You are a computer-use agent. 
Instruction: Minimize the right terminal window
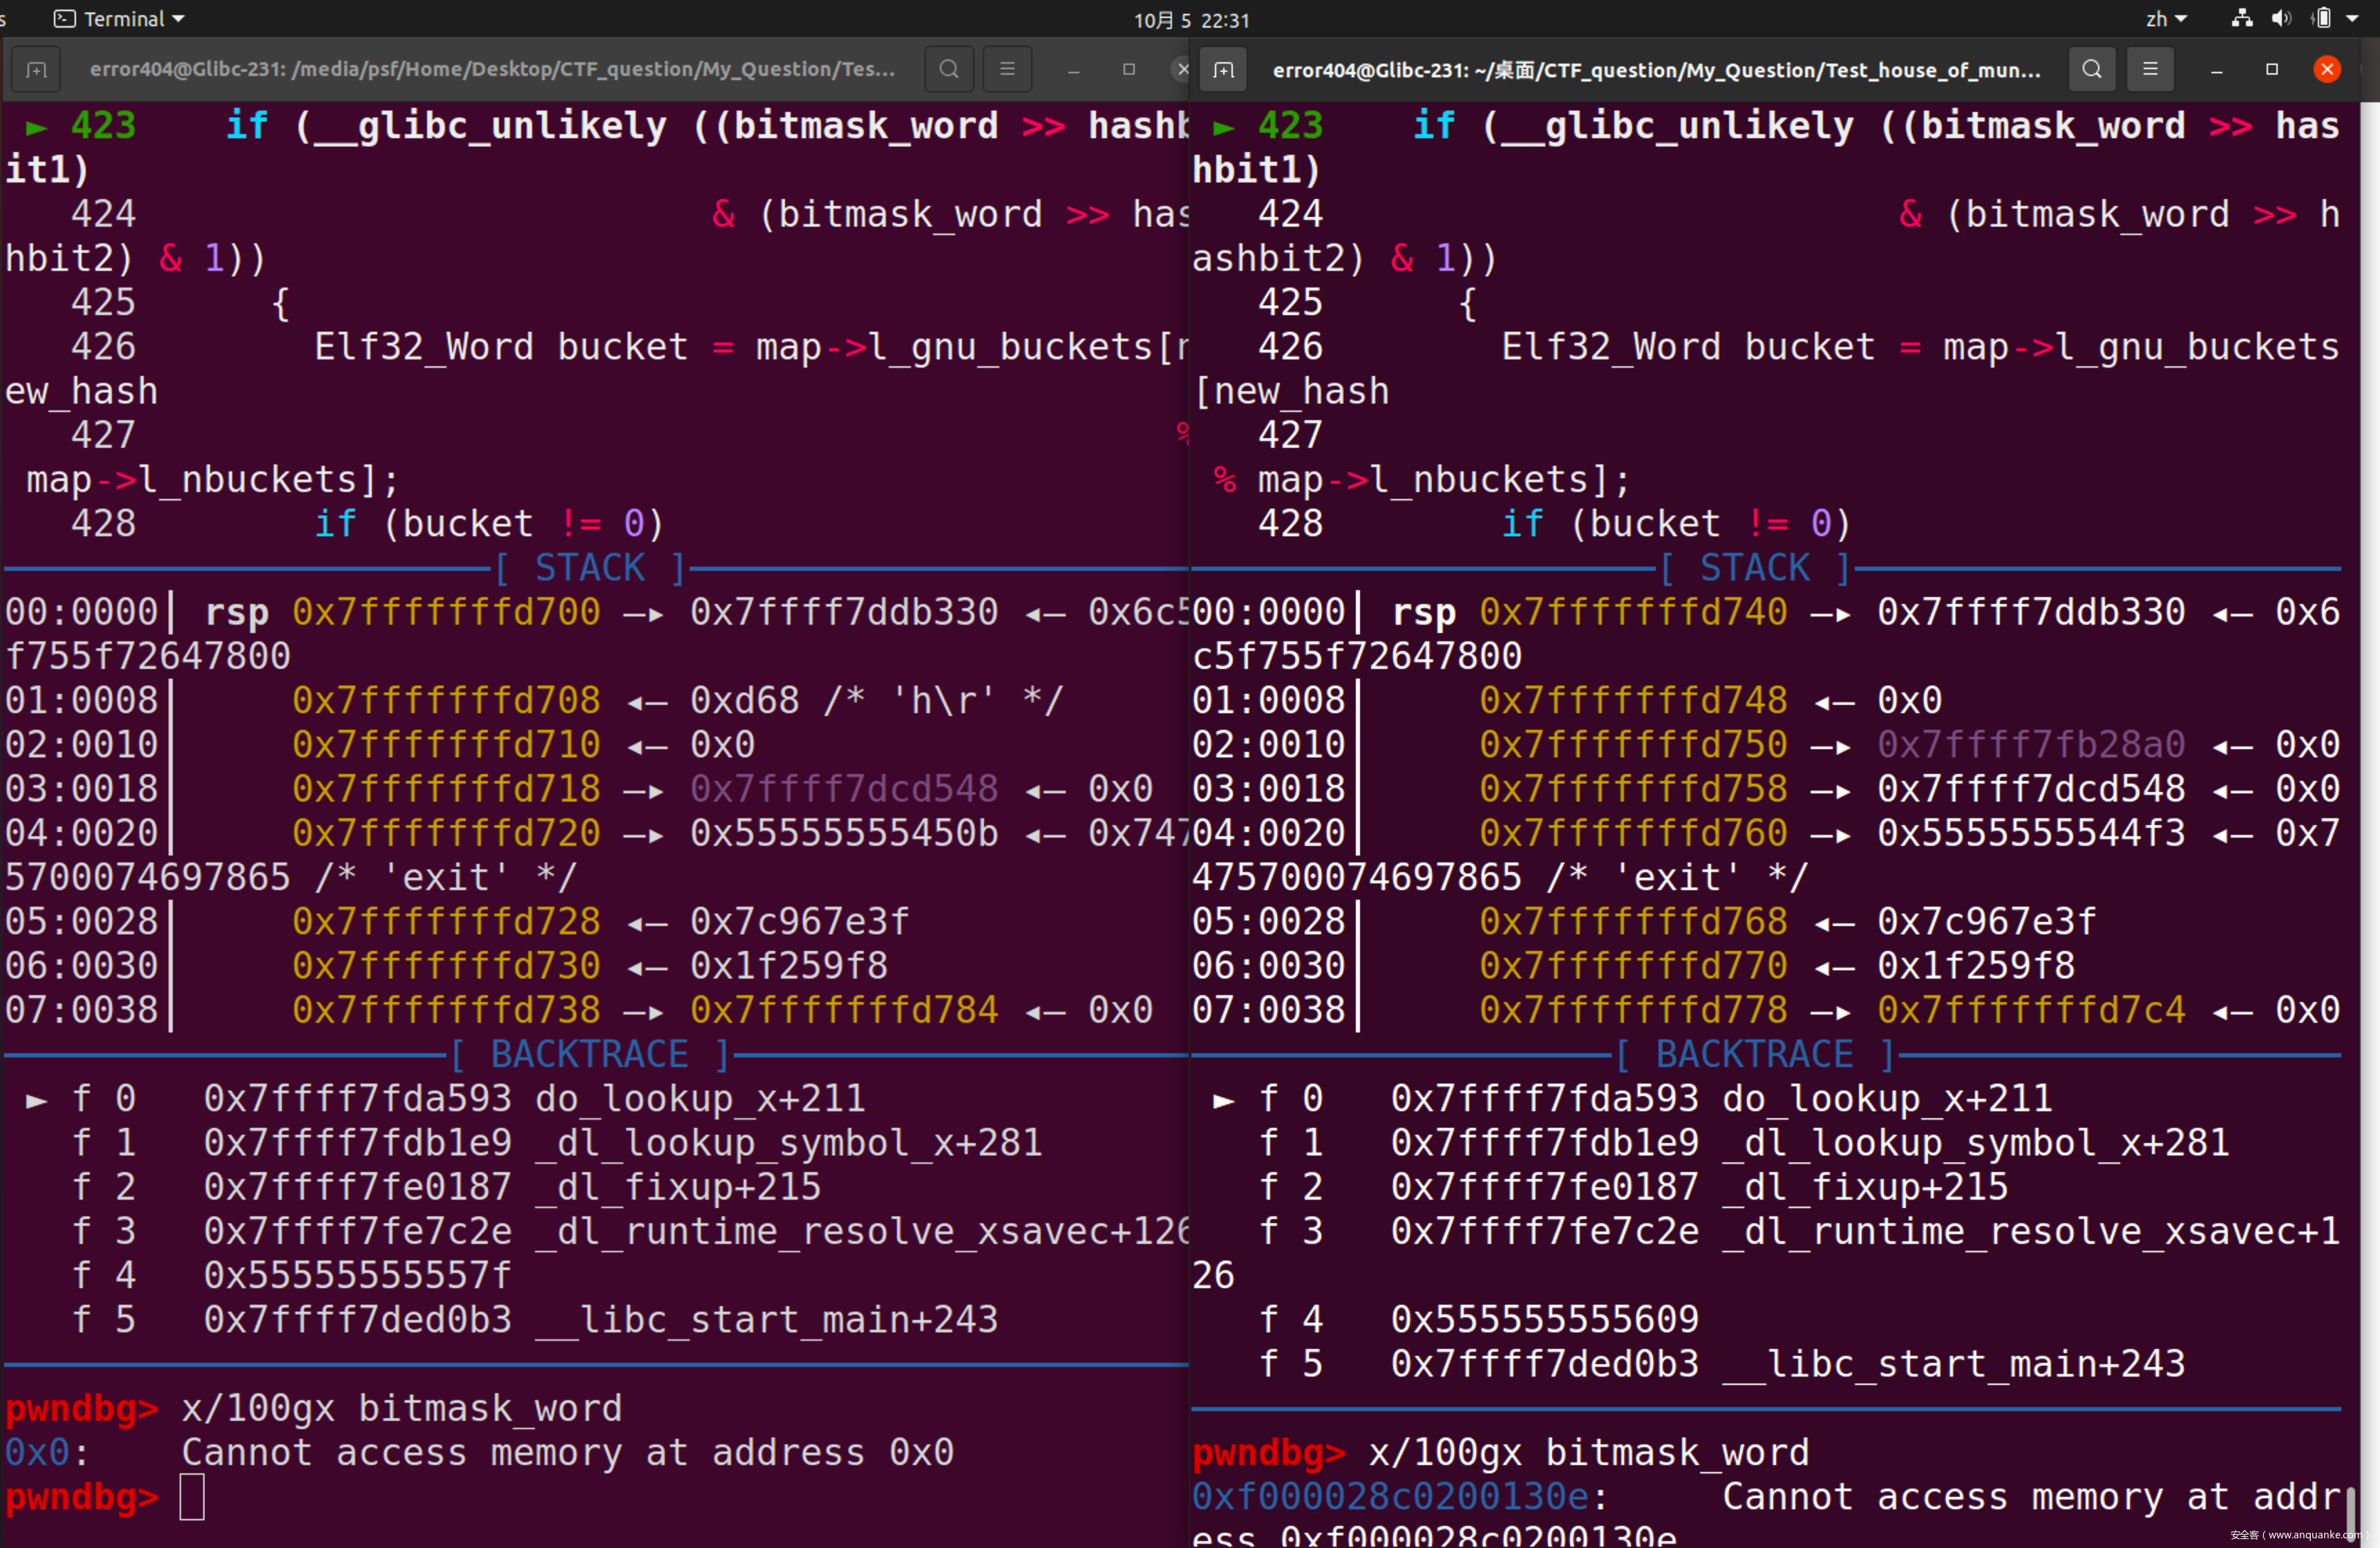tap(2216, 70)
